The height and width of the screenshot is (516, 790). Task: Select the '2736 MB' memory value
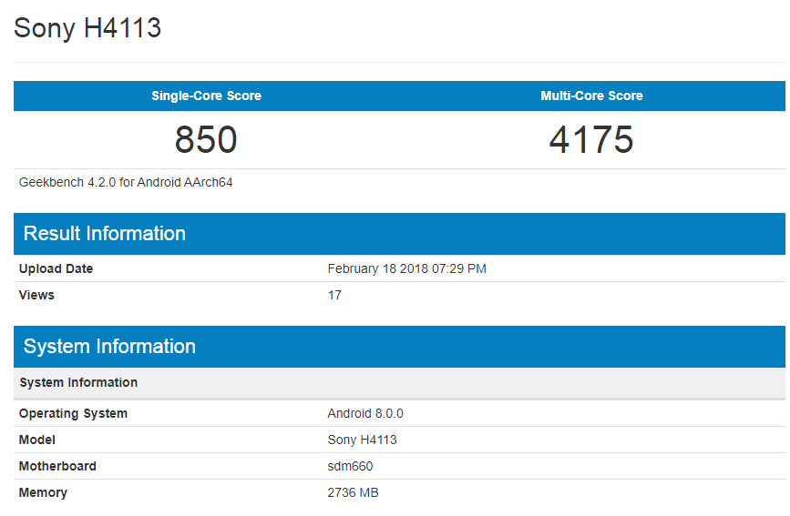point(353,492)
